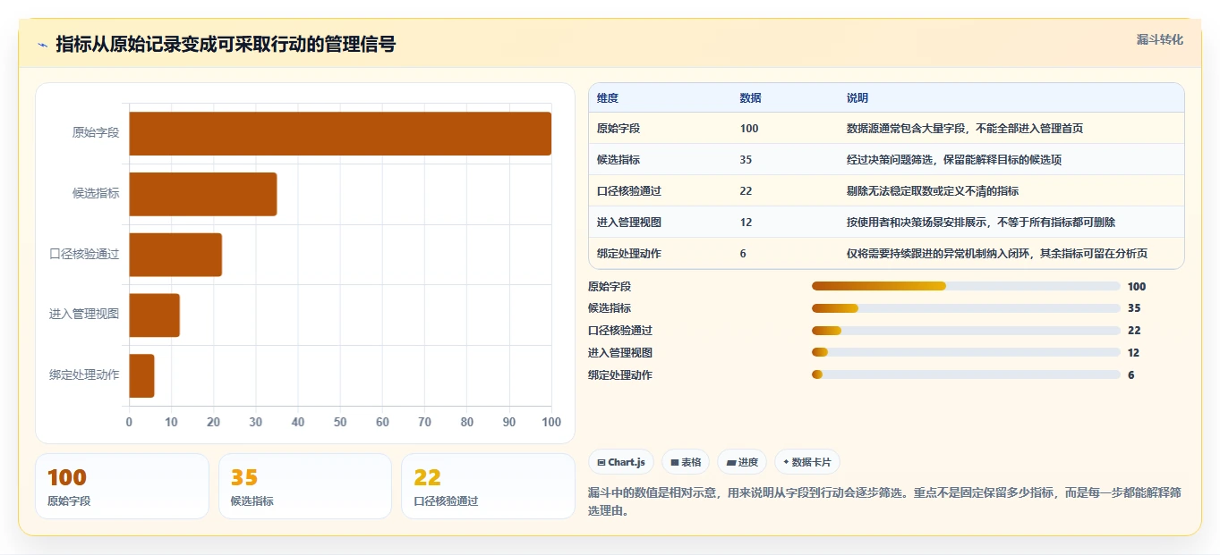Open the 100 原始字段 data card
1220x555 pixels.
tap(122, 486)
